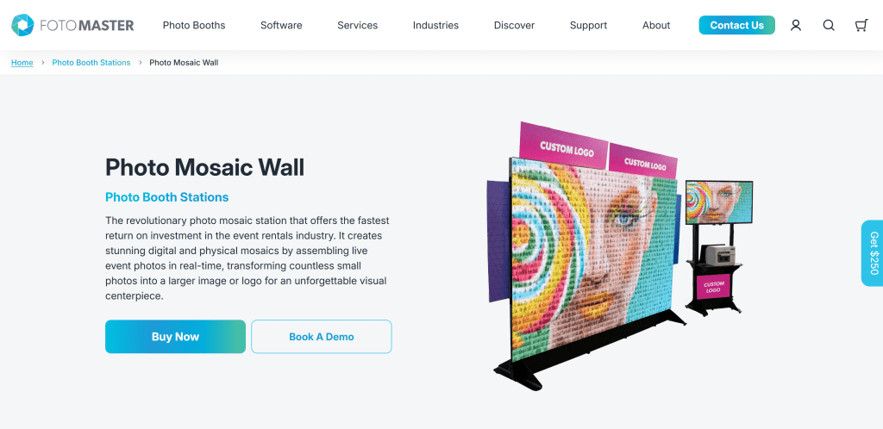Open Photo Booth Stations breadcrumb link
The width and height of the screenshot is (883, 429).
pyautogui.click(x=91, y=62)
